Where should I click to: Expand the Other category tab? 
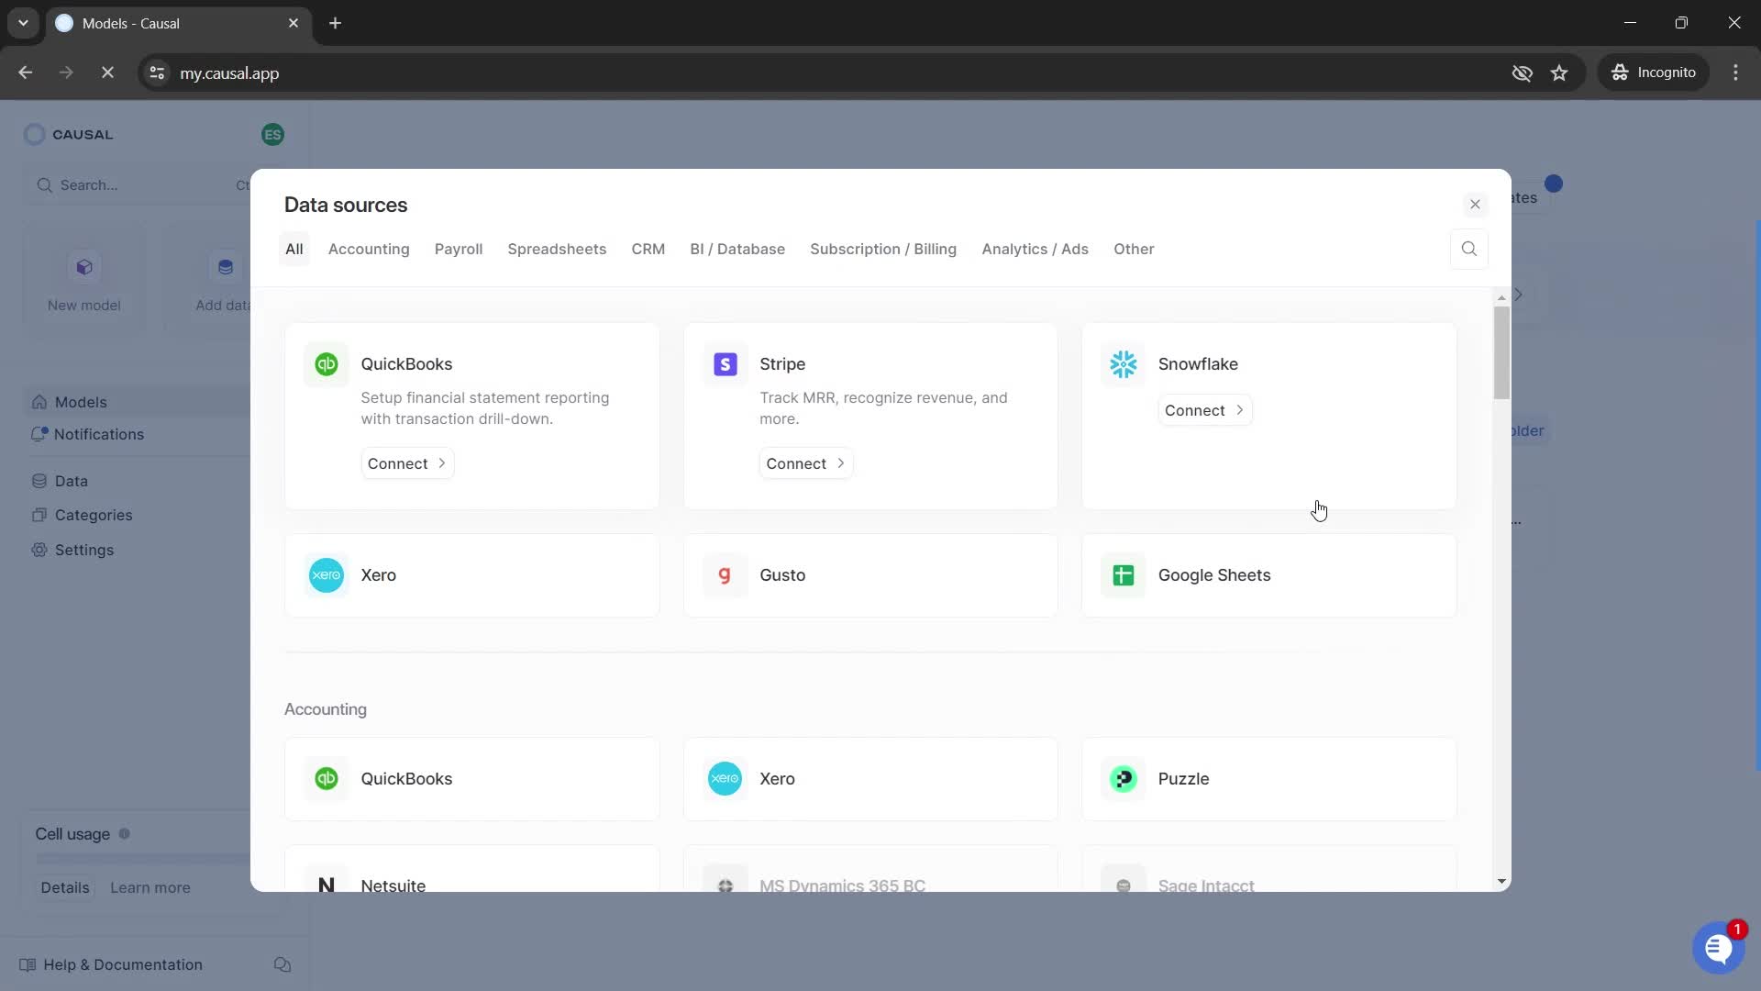[x=1135, y=250]
